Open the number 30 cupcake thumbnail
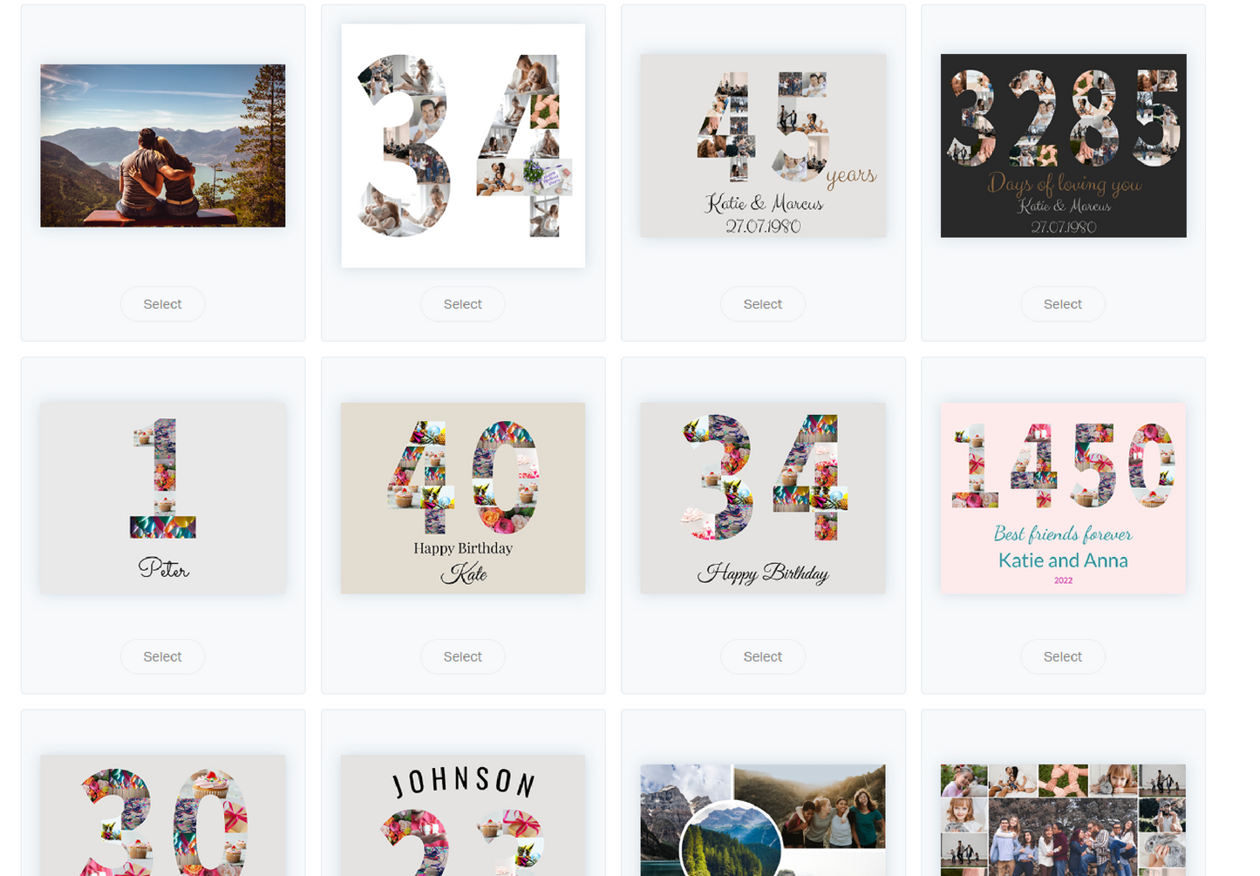This screenshot has height=876, width=1260. [163, 816]
